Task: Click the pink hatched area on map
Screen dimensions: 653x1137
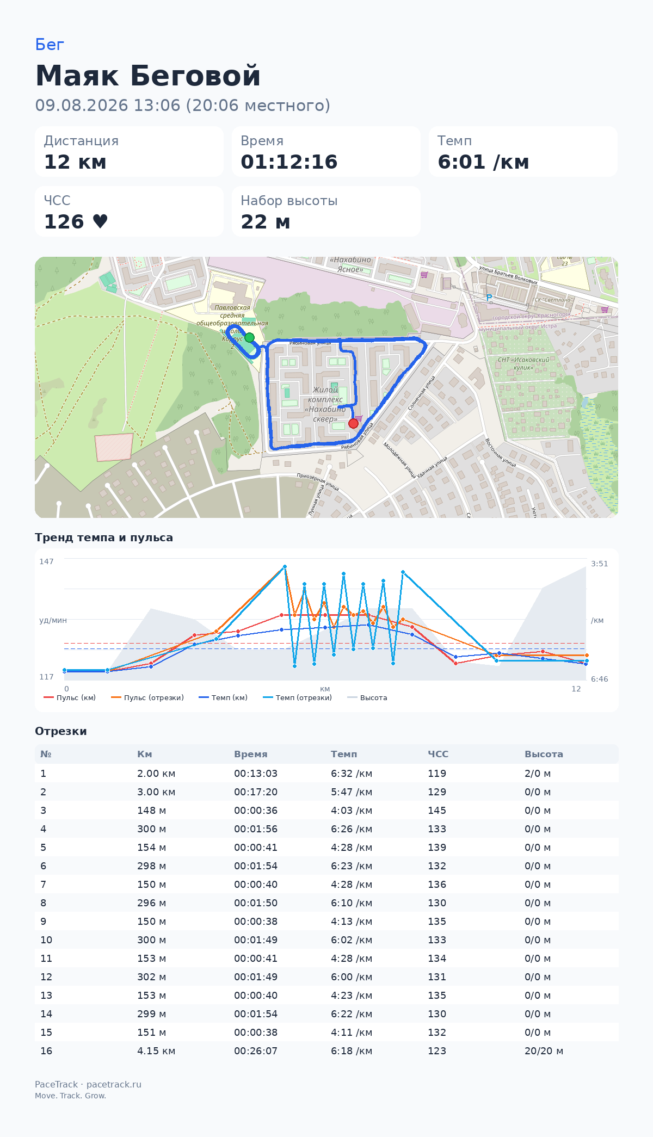Action: tap(114, 447)
